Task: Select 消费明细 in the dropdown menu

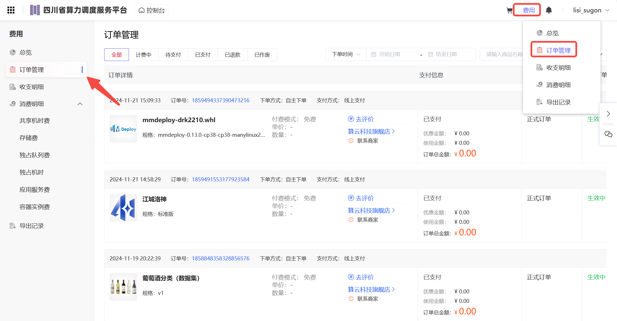Action: 558,85
